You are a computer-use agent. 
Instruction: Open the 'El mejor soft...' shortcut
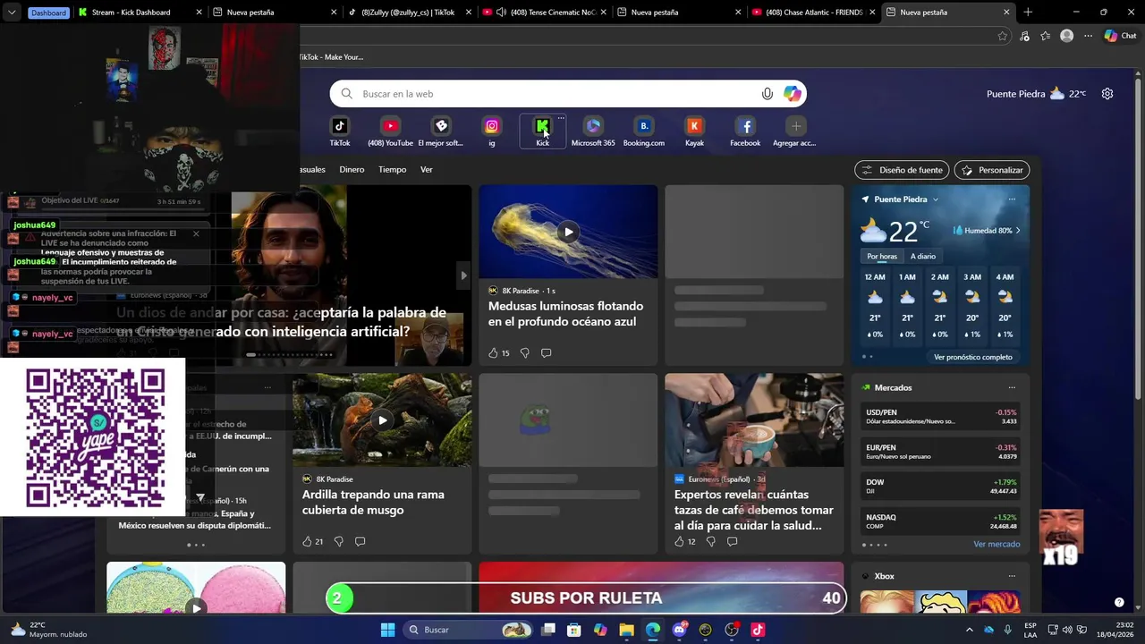[x=441, y=131]
